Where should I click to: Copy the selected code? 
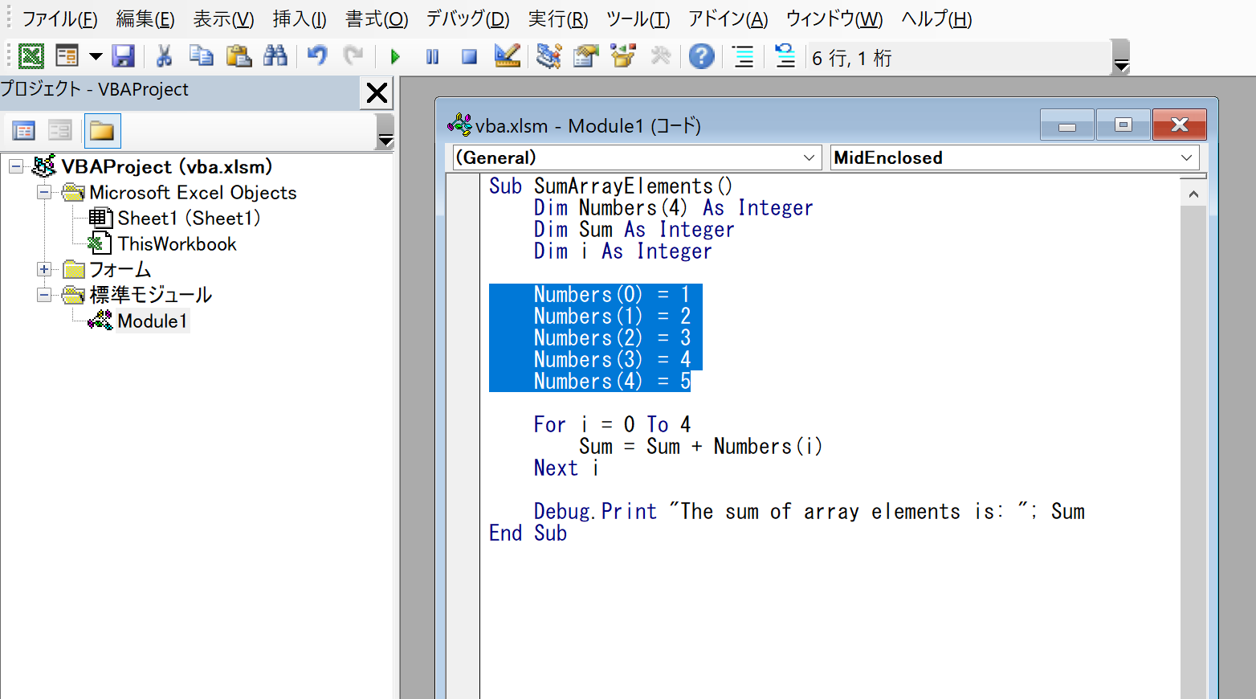click(x=201, y=56)
